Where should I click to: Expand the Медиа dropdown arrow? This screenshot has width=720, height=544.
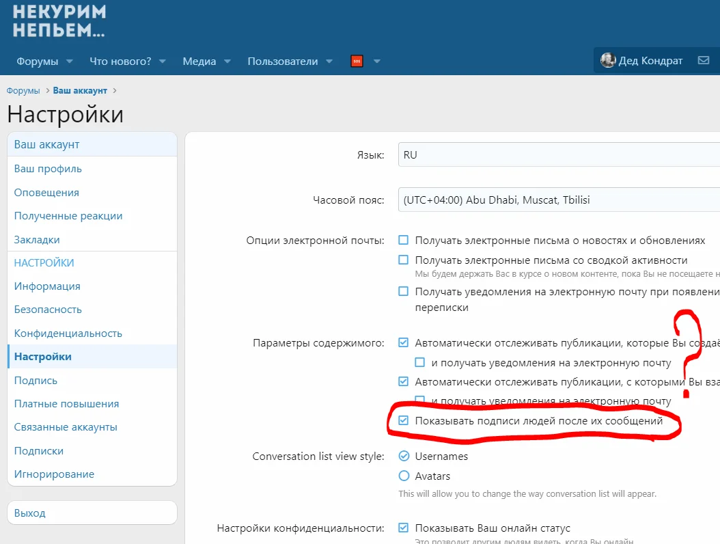pos(227,61)
